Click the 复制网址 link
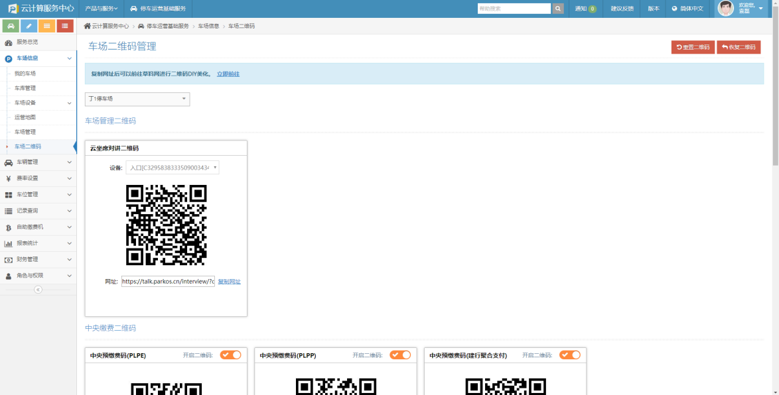The height and width of the screenshot is (395, 779). (x=229, y=282)
